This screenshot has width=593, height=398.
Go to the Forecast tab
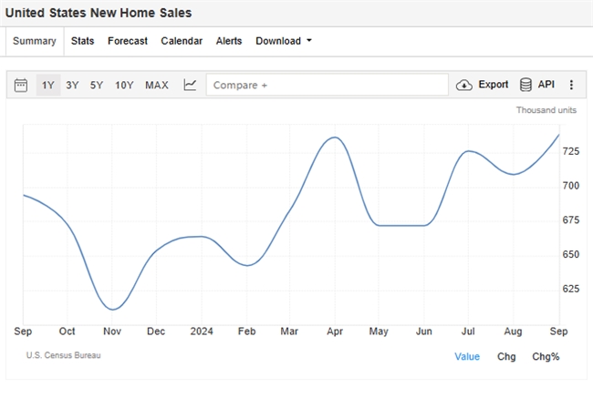point(127,41)
